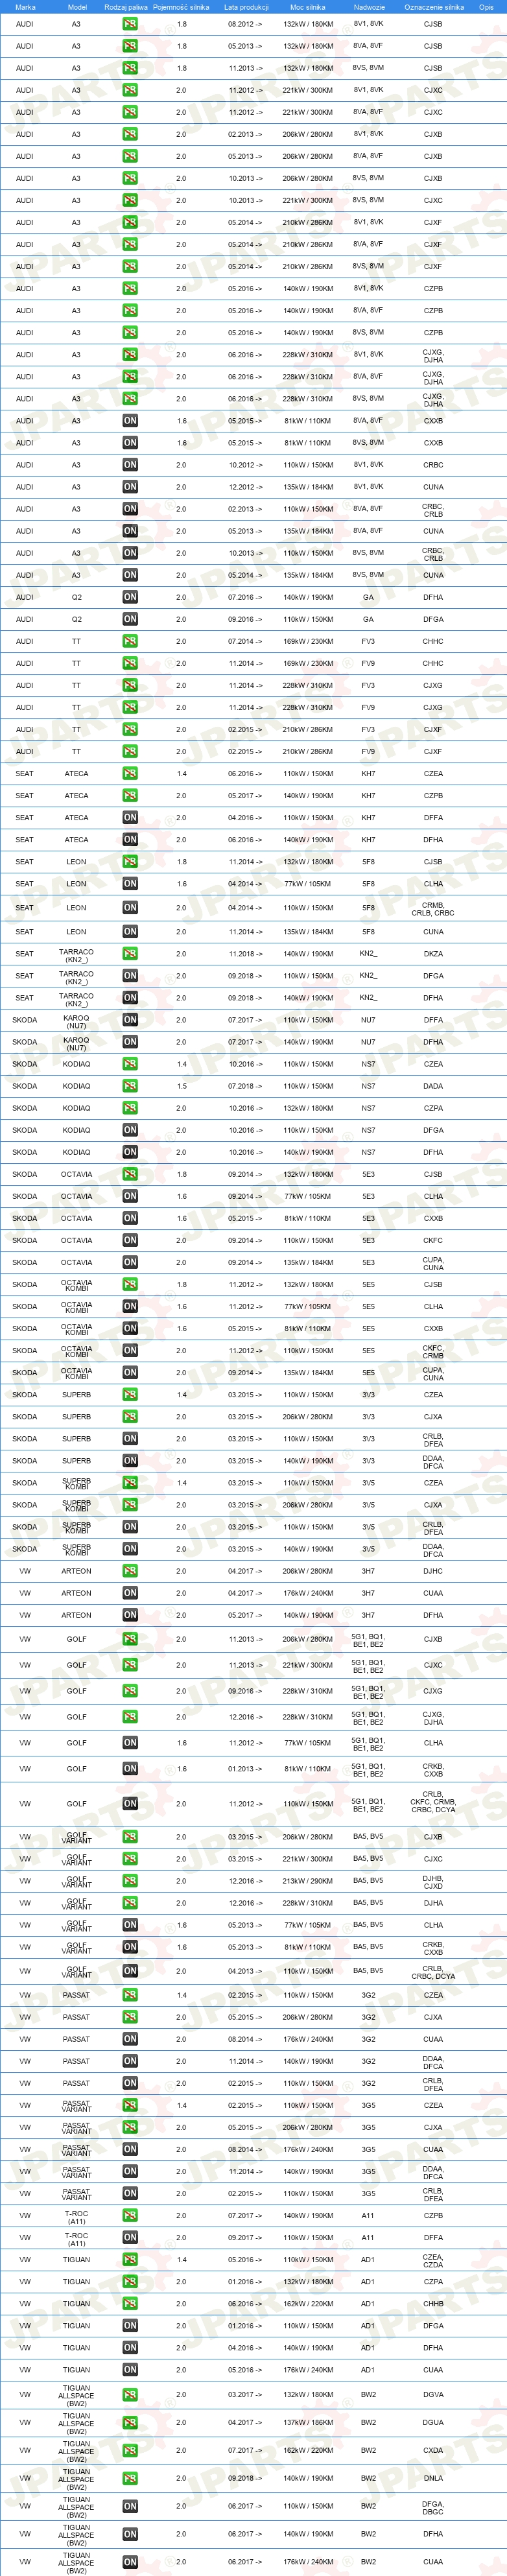This screenshot has height=2576, width=507.
Task: Click diesel ON icon in VW T-Roc DFFA row
Action: coord(130,2238)
